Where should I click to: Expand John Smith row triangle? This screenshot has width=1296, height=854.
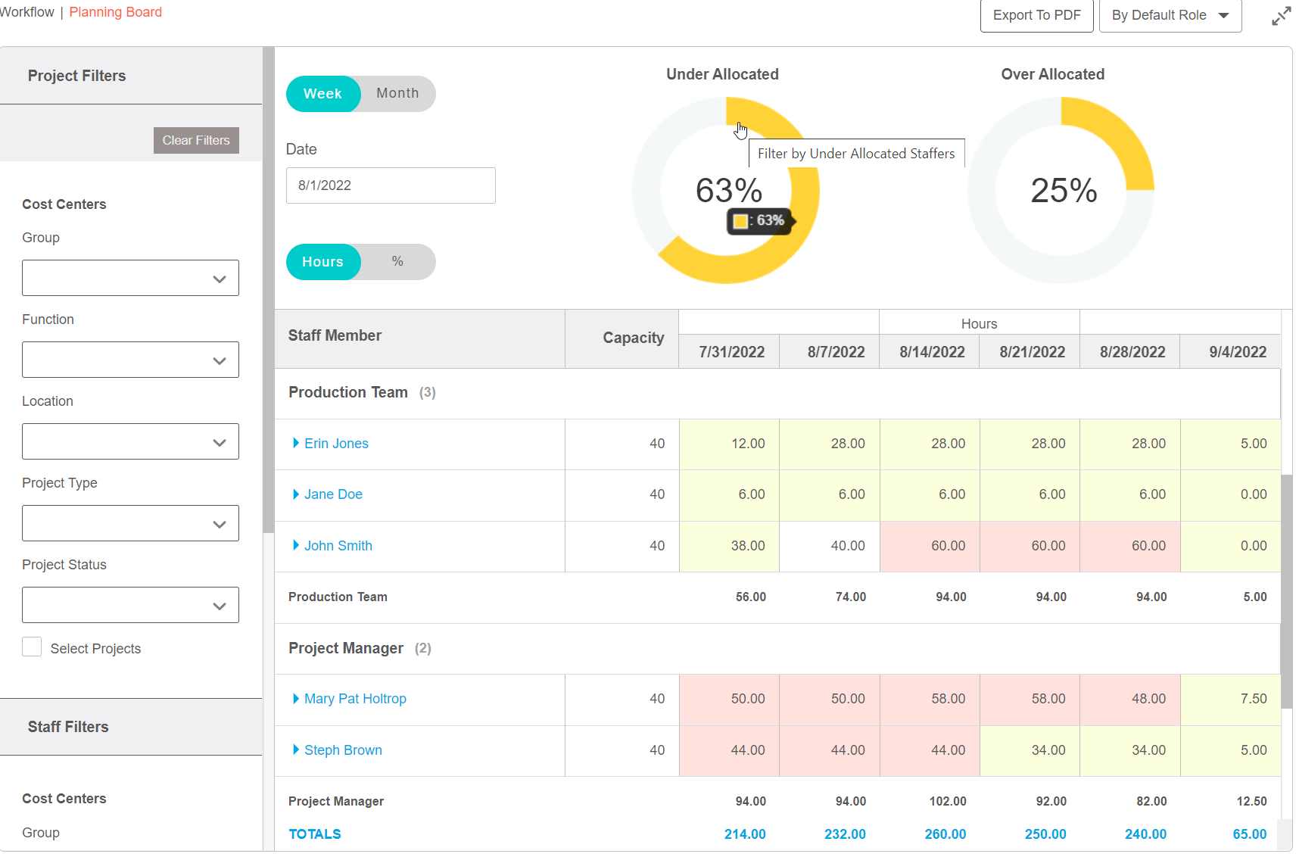click(x=296, y=545)
